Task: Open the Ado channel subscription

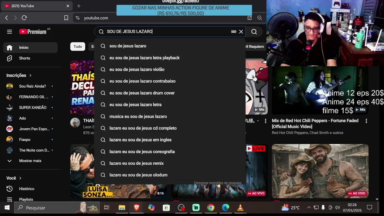Action: pos(30,118)
